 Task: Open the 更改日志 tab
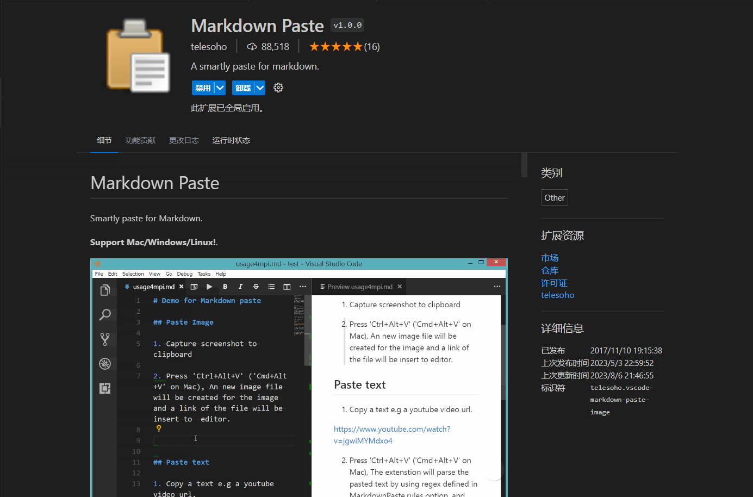point(183,140)
